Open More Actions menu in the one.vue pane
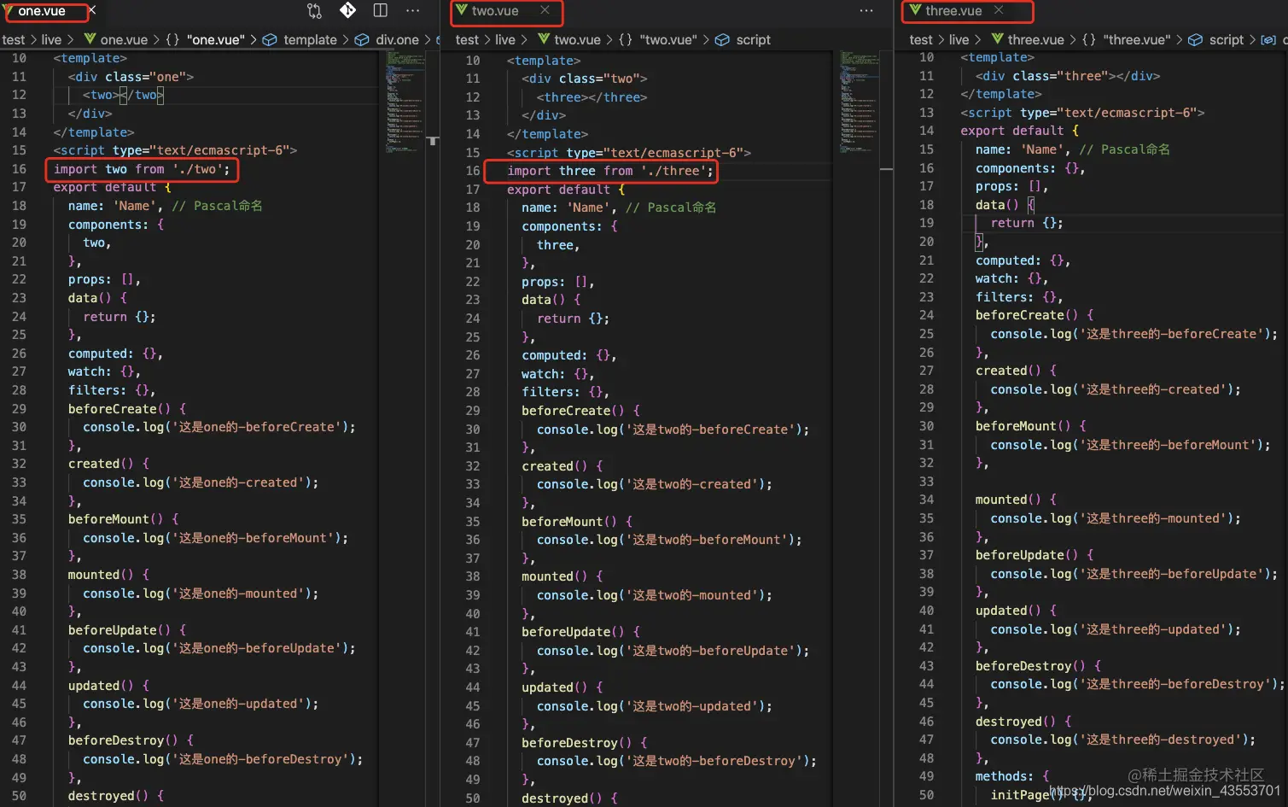The height and width of the screenshot is (807, 1288). tap(413, 11)
